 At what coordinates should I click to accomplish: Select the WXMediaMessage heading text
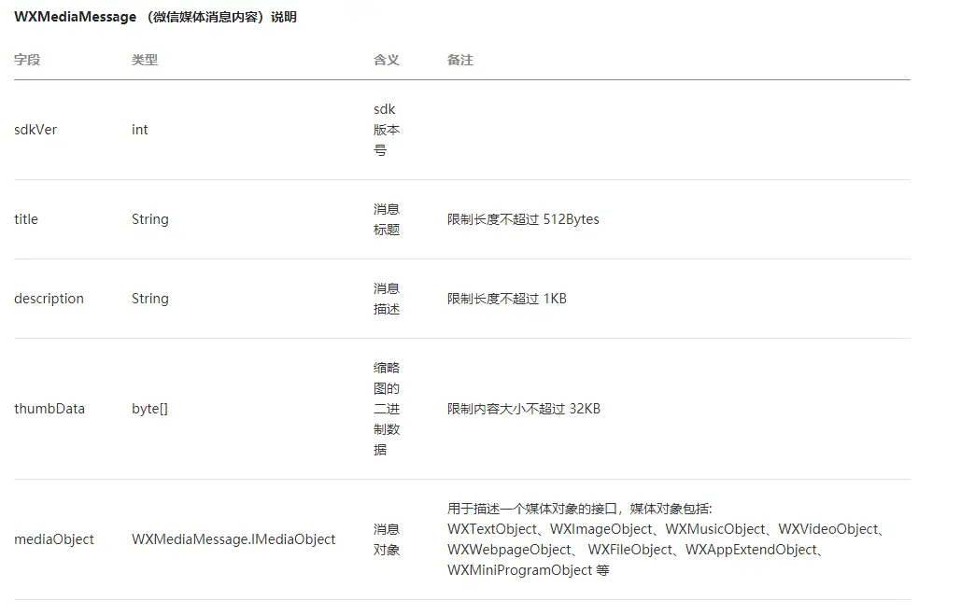click(155, 17)
